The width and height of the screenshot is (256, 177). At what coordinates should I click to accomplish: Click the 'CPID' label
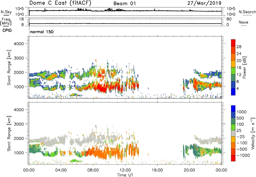point(7,30)
